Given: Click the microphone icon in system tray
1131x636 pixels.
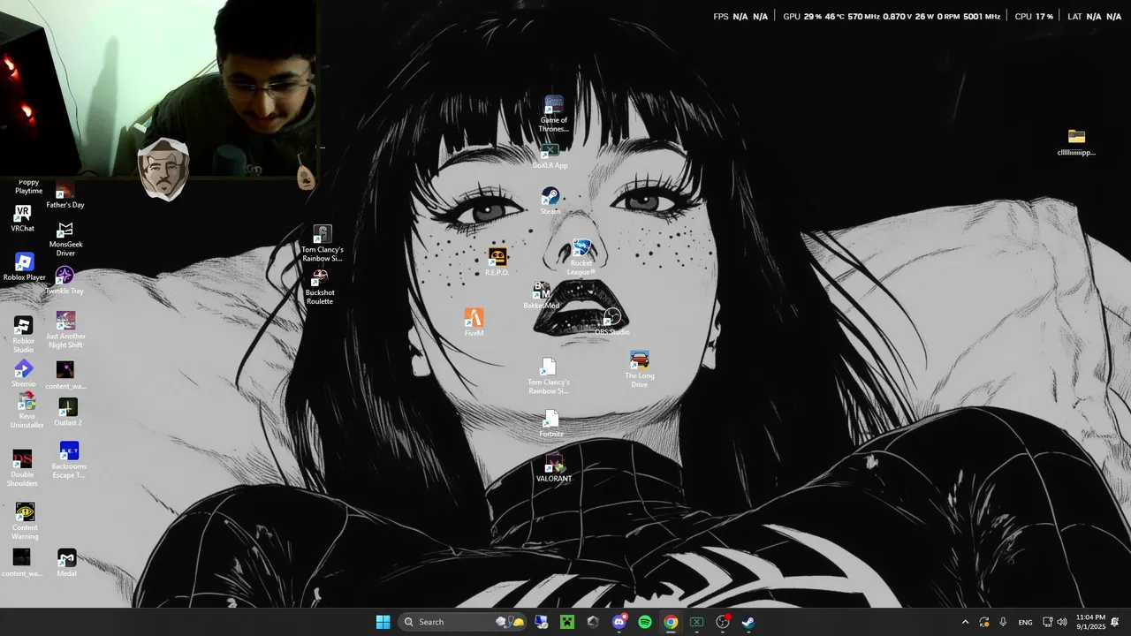Looking at the screenshot, I should [x=1003, y=622].
